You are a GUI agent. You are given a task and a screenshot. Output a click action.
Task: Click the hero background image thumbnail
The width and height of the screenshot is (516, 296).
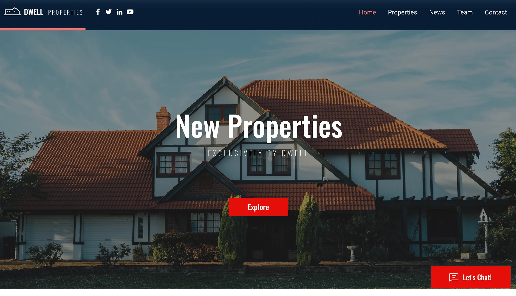(x=43, y=29)
